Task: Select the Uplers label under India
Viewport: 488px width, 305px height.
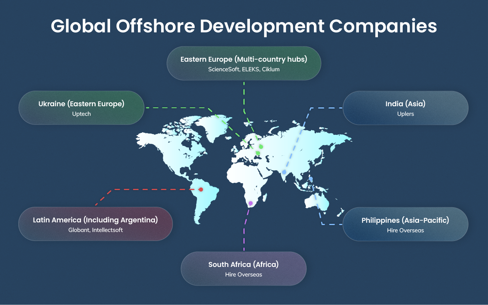Action: click(x=405, y=113)
